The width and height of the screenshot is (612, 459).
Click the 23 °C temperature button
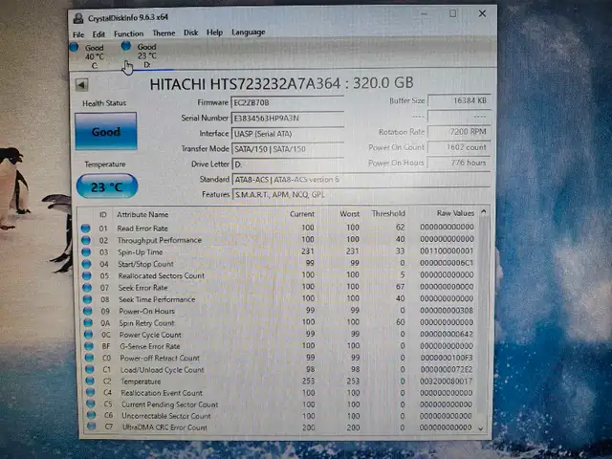click(x=107, y=186)
